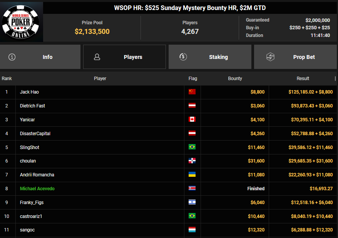Click the Luxembourg flag in sangoc's row

tap(192, 230)
